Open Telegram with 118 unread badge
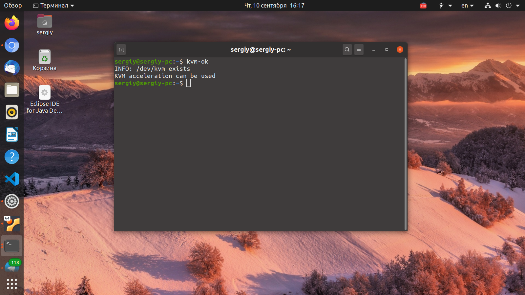 (x=12, y=267)
